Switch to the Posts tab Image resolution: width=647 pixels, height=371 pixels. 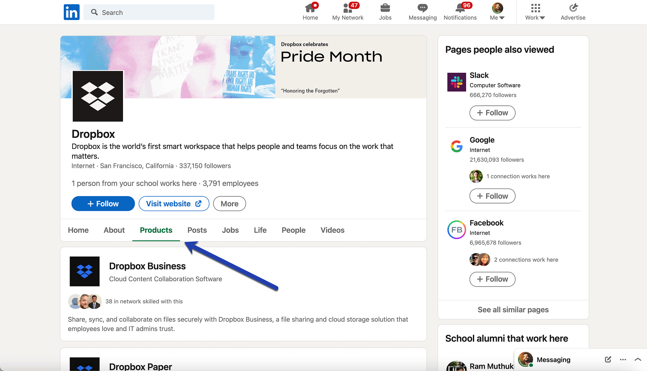click(197, 230)
